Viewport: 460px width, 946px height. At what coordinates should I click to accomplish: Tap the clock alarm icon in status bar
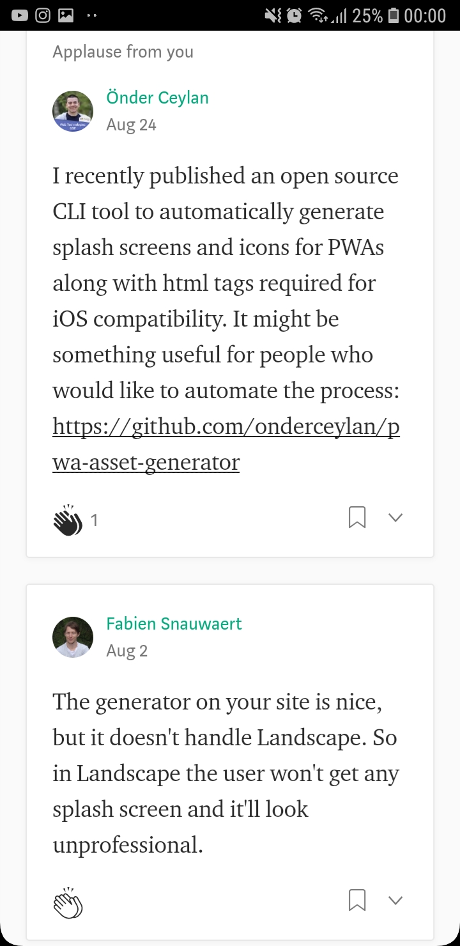[x=293, y=14]
